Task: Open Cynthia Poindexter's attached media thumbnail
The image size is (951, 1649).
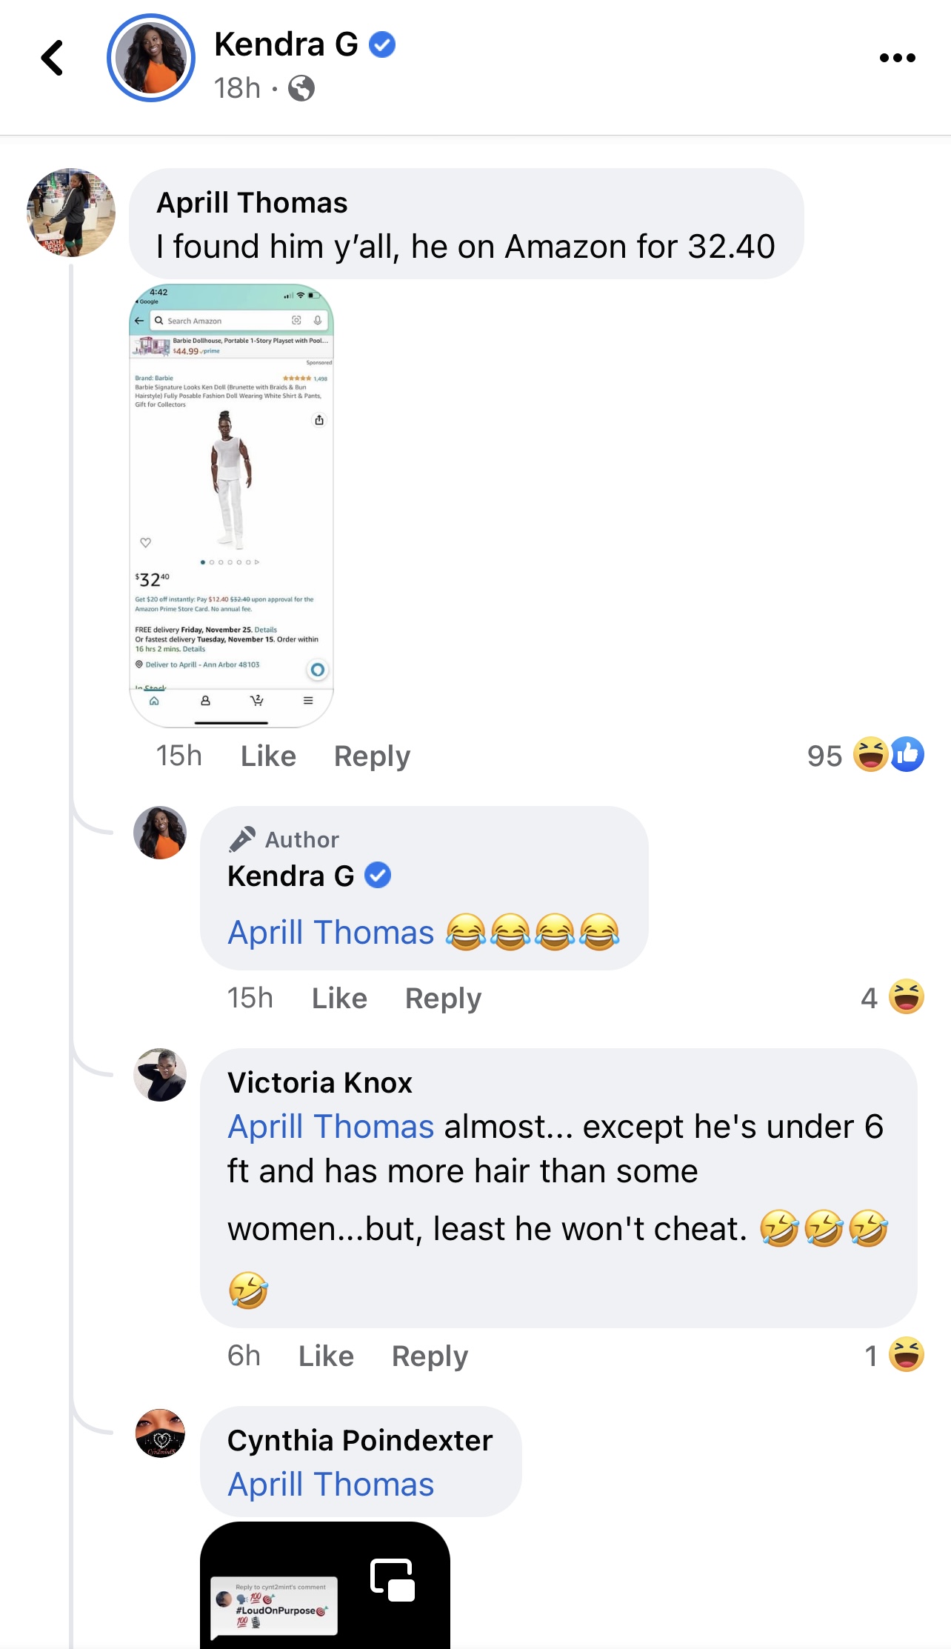Action: tap(325, 1585)
